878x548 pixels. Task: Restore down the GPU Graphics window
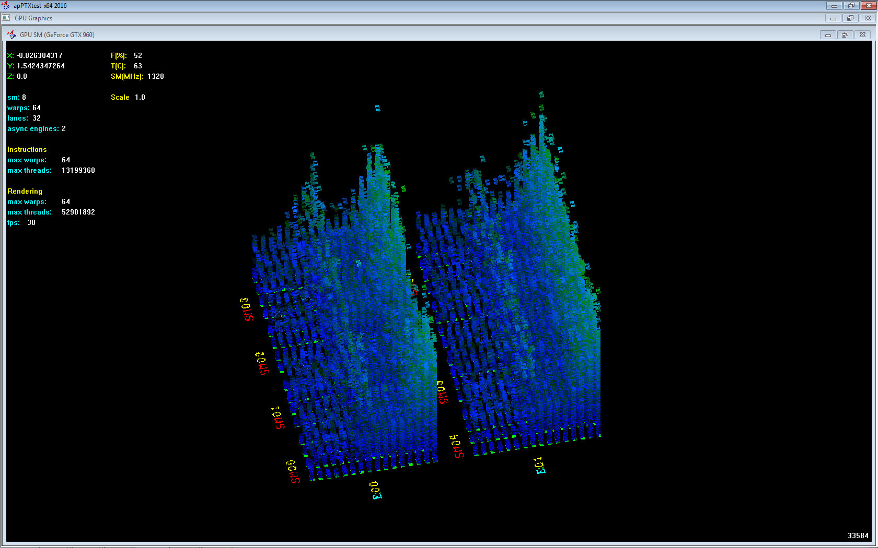pyautogui.click(x=850, y=18)
